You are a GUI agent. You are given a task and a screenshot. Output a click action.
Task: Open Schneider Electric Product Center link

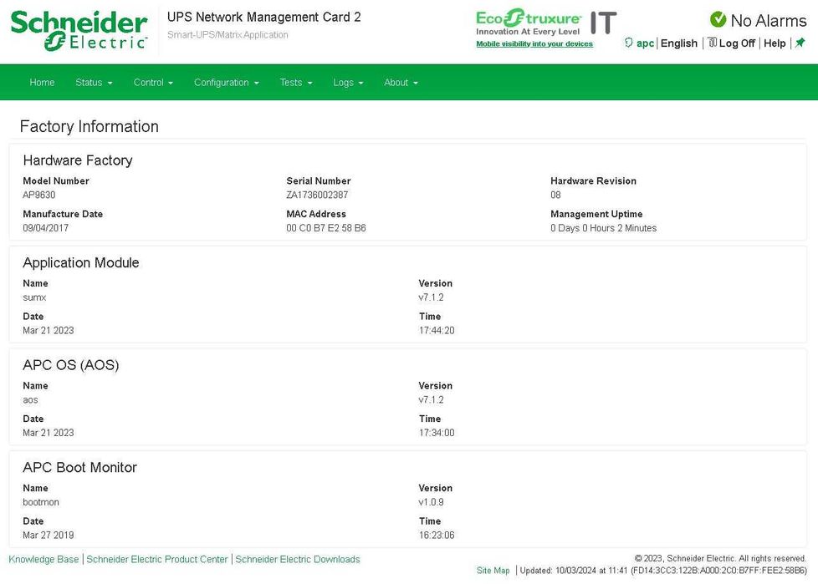157,559
